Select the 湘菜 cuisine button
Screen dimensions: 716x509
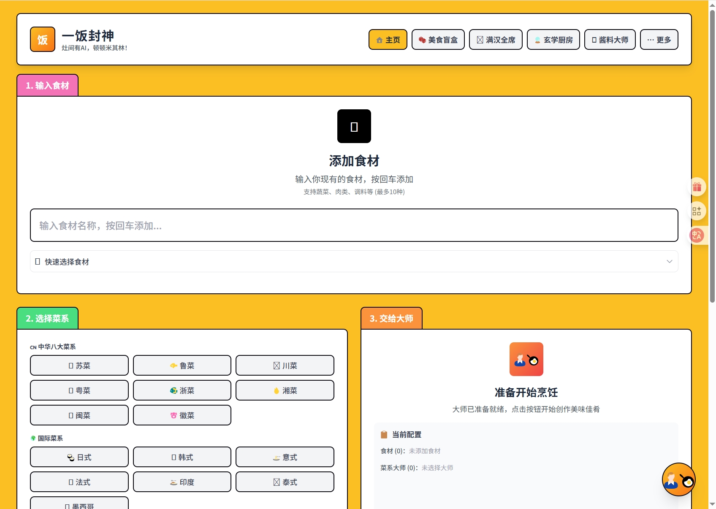tap(285, 390)
